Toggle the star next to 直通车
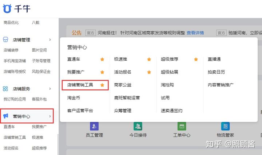The height and width of the screenshot is (155, 262). [x=102, y=59]
